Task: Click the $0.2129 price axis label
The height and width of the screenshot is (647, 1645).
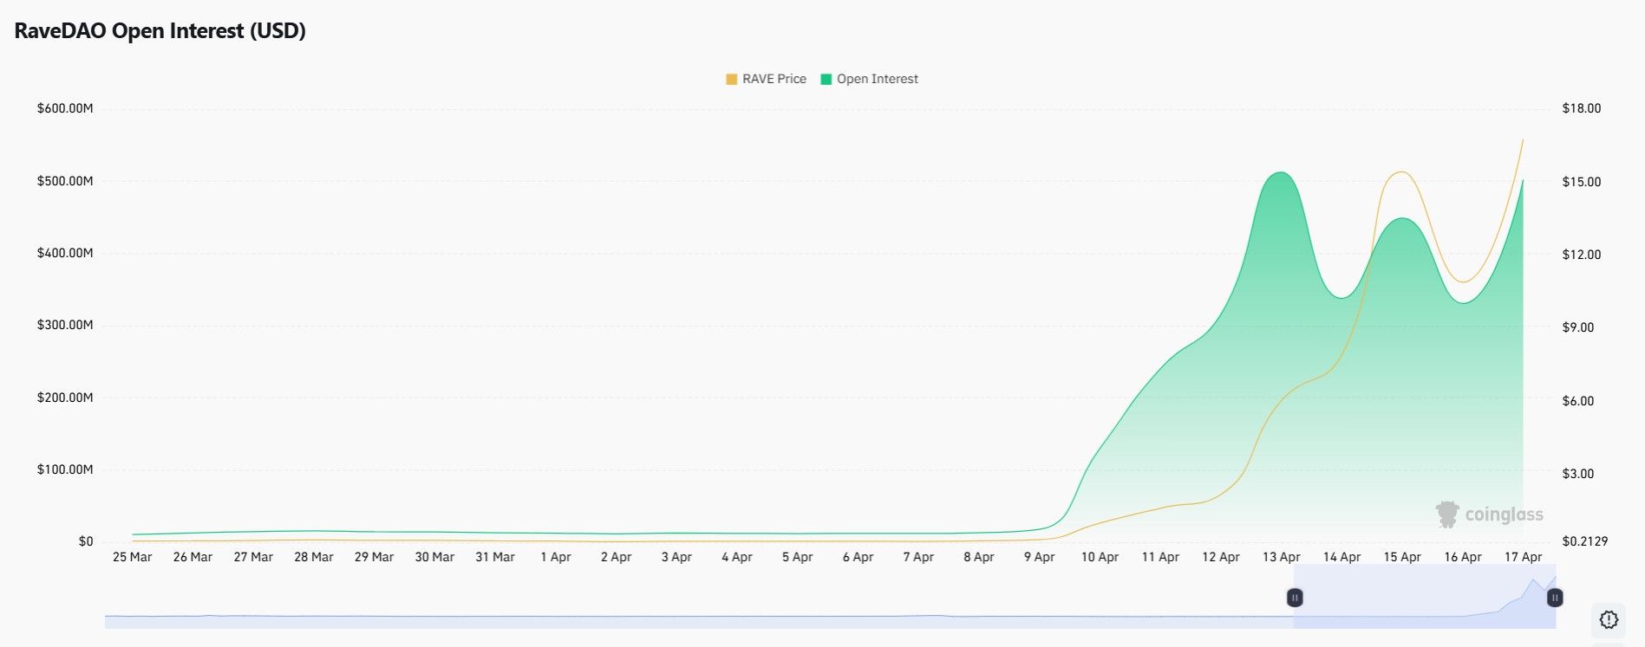Action: point(1585,541)
